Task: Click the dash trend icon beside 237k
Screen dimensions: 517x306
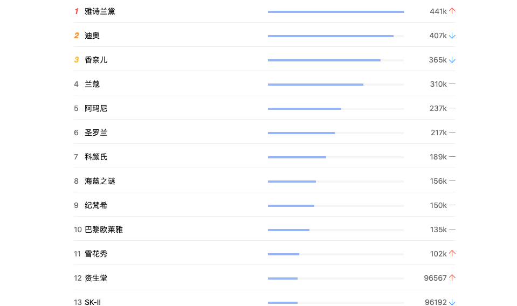Action: pyautogui.click(x=452, y=108)
